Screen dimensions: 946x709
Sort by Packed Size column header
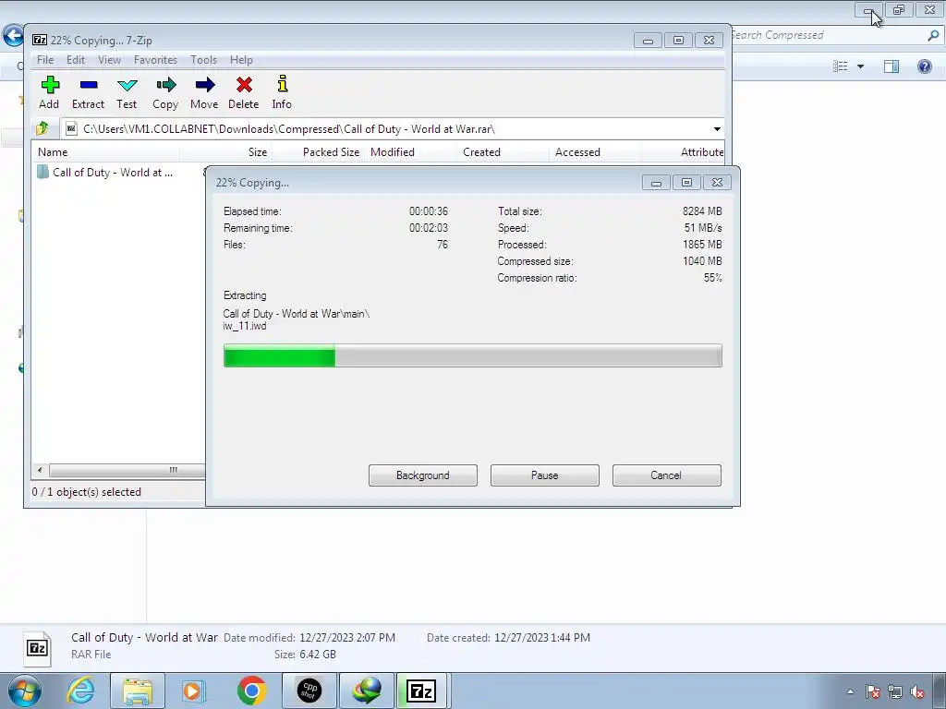pos(319,152)
